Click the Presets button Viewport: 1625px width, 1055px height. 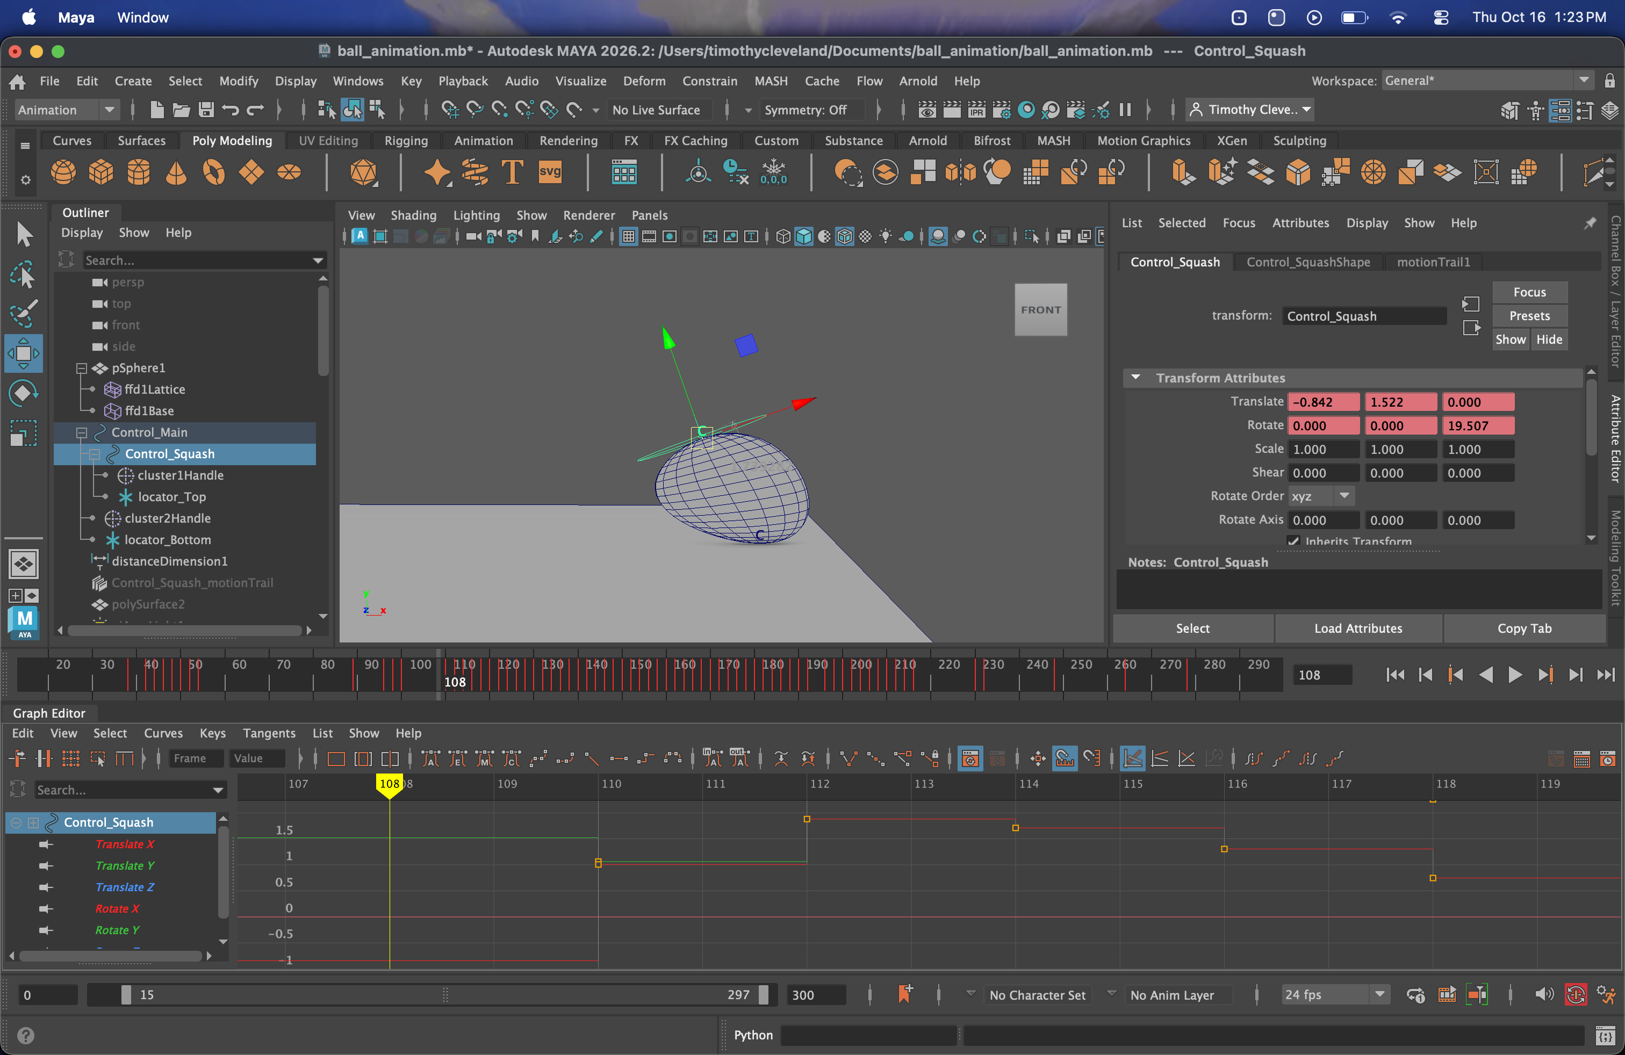1529,315
